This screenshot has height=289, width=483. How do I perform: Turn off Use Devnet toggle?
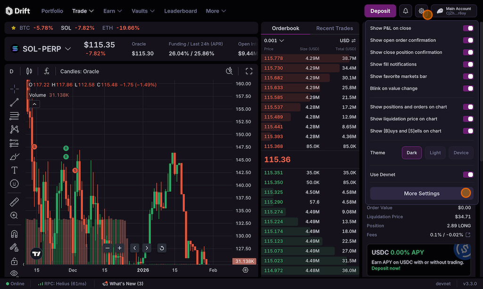coord(468,175)
